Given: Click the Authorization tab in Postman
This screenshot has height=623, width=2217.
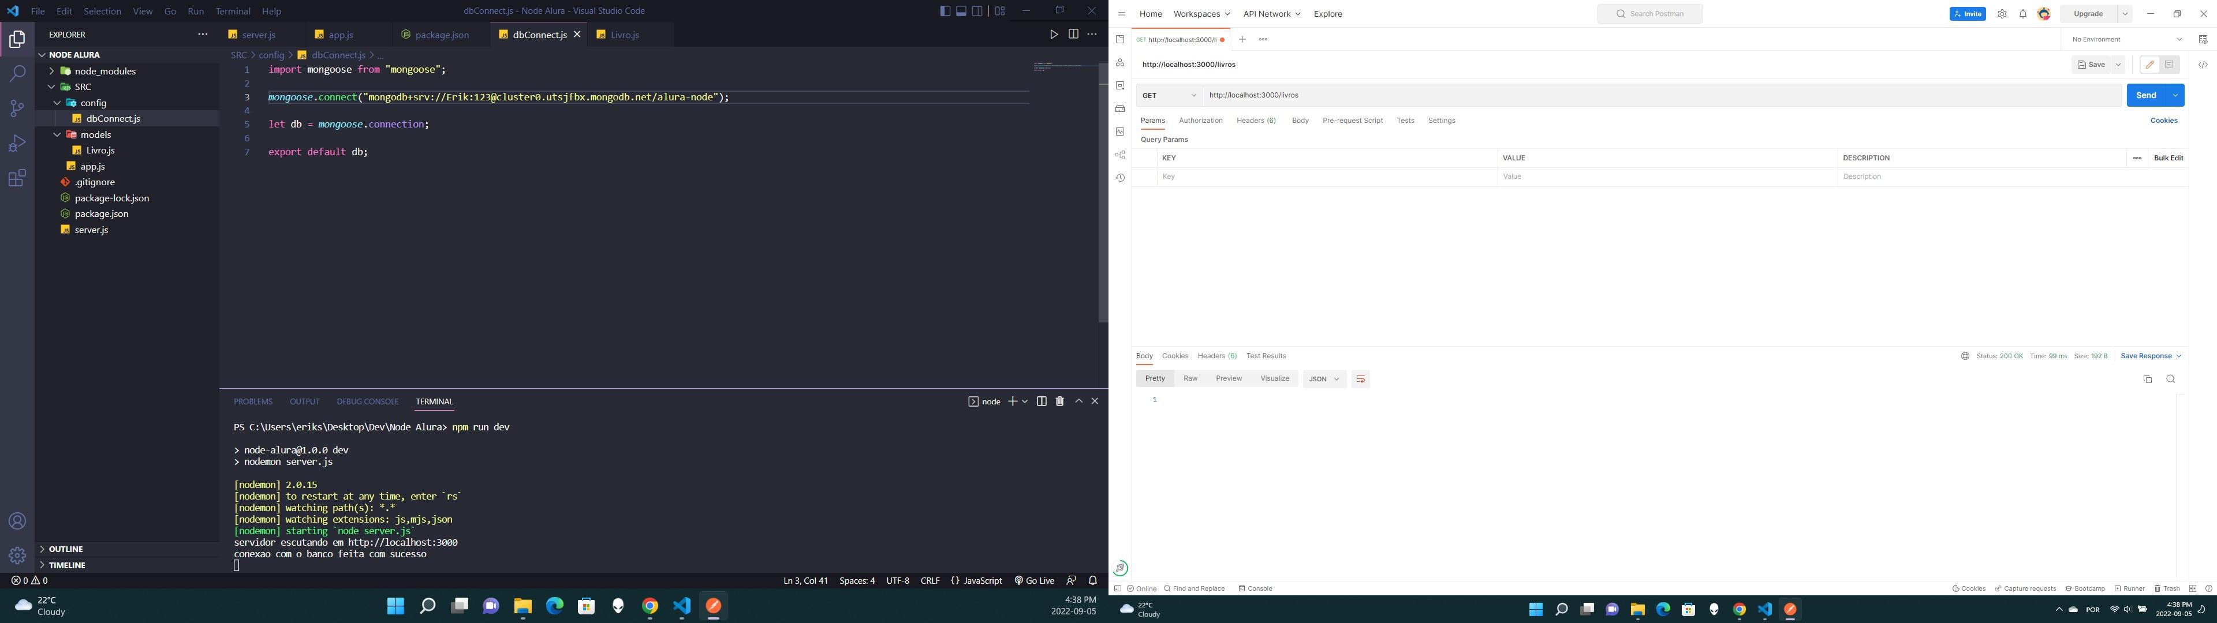Looking at the screenshot, I should click(1200, 120).
